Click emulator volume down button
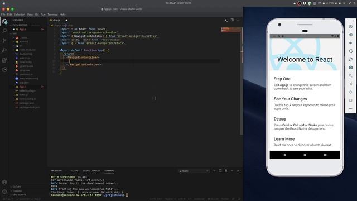 [351, 43]
